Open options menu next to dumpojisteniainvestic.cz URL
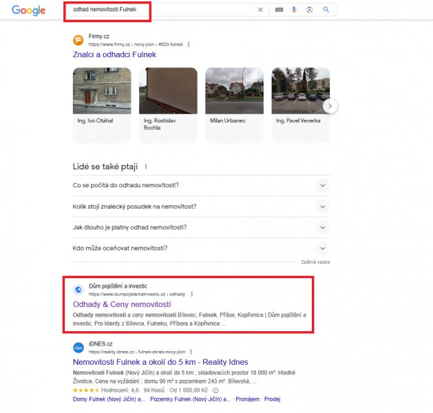Viewport: 433px width, 413px height. click(192, 294)
